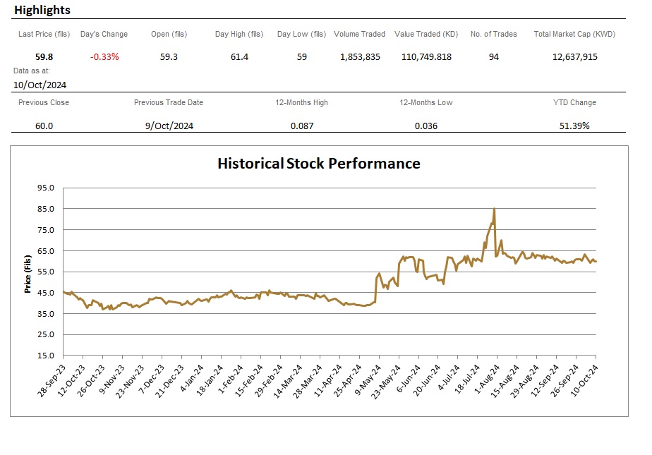Select the 26-Oct-23 x-axis date label
The image size is (652, 455).
click(x=90, y=381)
